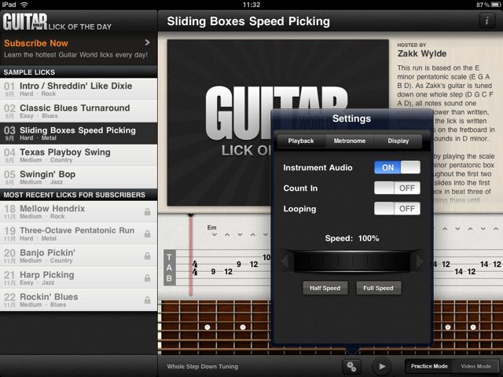Image resolution: width=503 pixels, height=377 pixels.
Task: Tap the lock icon on Banjo Pickin'
Action: (147, 256)
